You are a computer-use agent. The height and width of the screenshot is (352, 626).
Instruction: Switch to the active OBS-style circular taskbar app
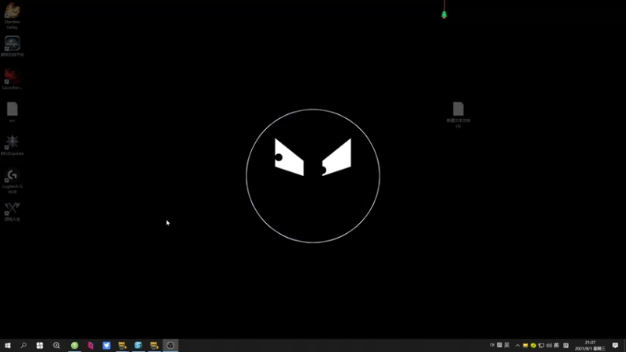(171, 345)
